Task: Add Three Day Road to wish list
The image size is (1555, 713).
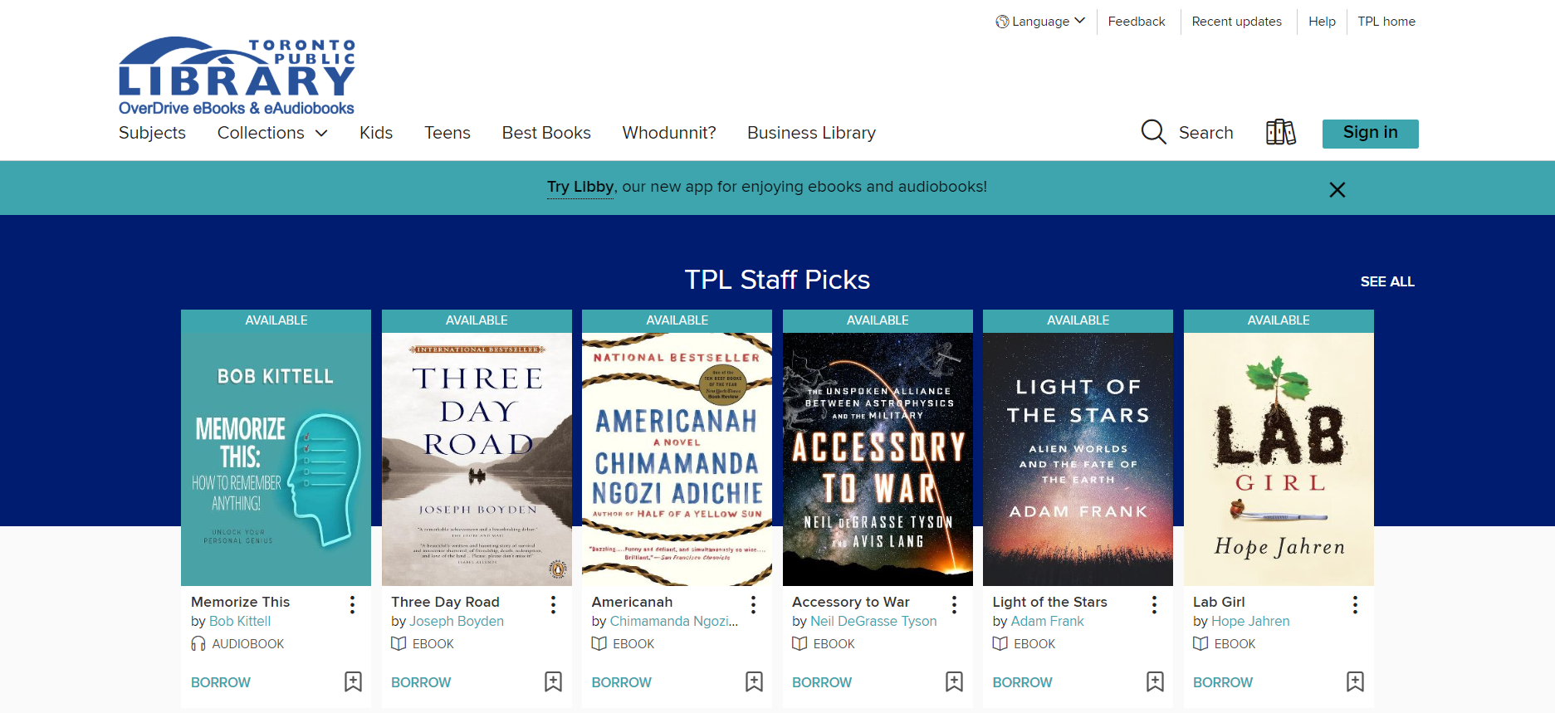Action: (x=553, y=681)
